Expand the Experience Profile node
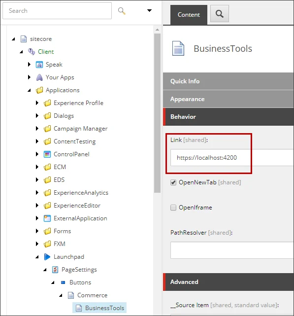Image resolution: width=294 pixels, height=316 pixels. pos(37,103)
